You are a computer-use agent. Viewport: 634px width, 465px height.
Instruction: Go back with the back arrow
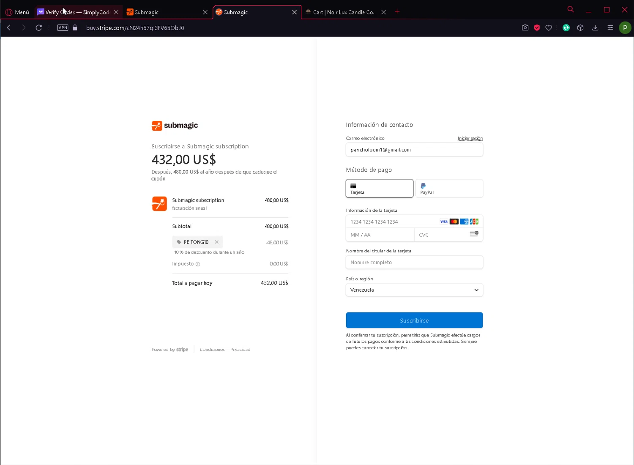(9, 27)
